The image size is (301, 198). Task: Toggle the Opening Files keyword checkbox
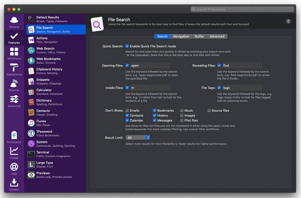[127, 65]
